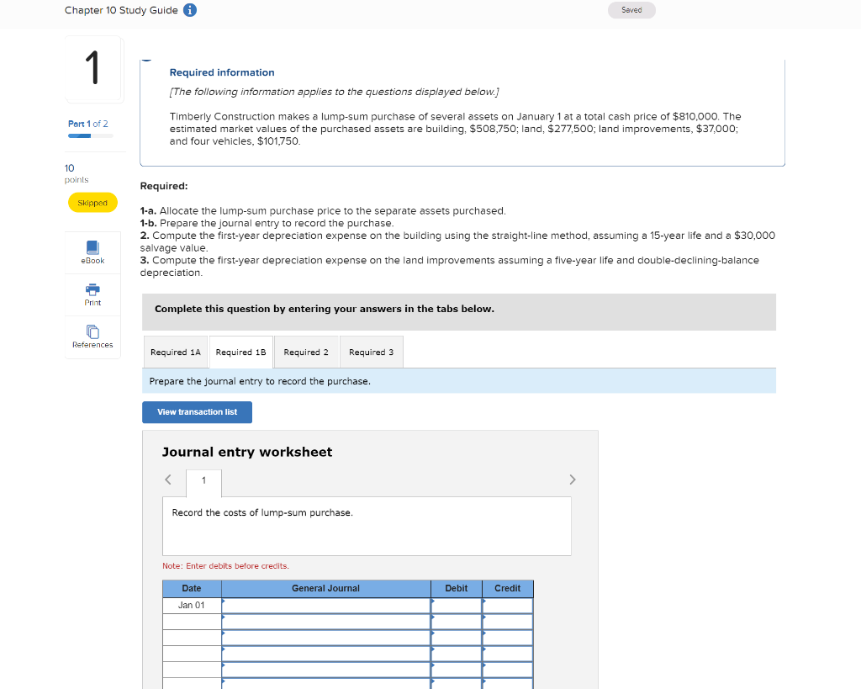The image size is (861, 689).
Task: Open General Journal dropdown in fourth row
Action: (x=326, y=654)
